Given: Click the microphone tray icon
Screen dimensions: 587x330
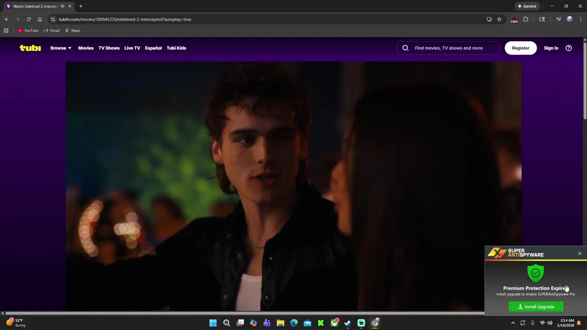Looking at the screenshot, I should [x=532, y=323].
